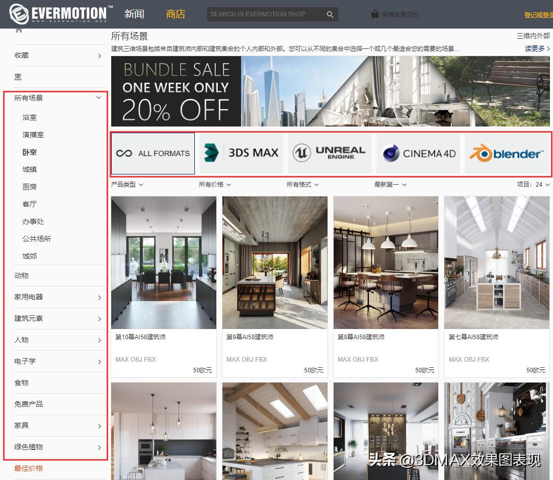The height and width of the screenshot is (480, 553).
Task: Select the ALL FORMATS tab
Action: [153, 154]
